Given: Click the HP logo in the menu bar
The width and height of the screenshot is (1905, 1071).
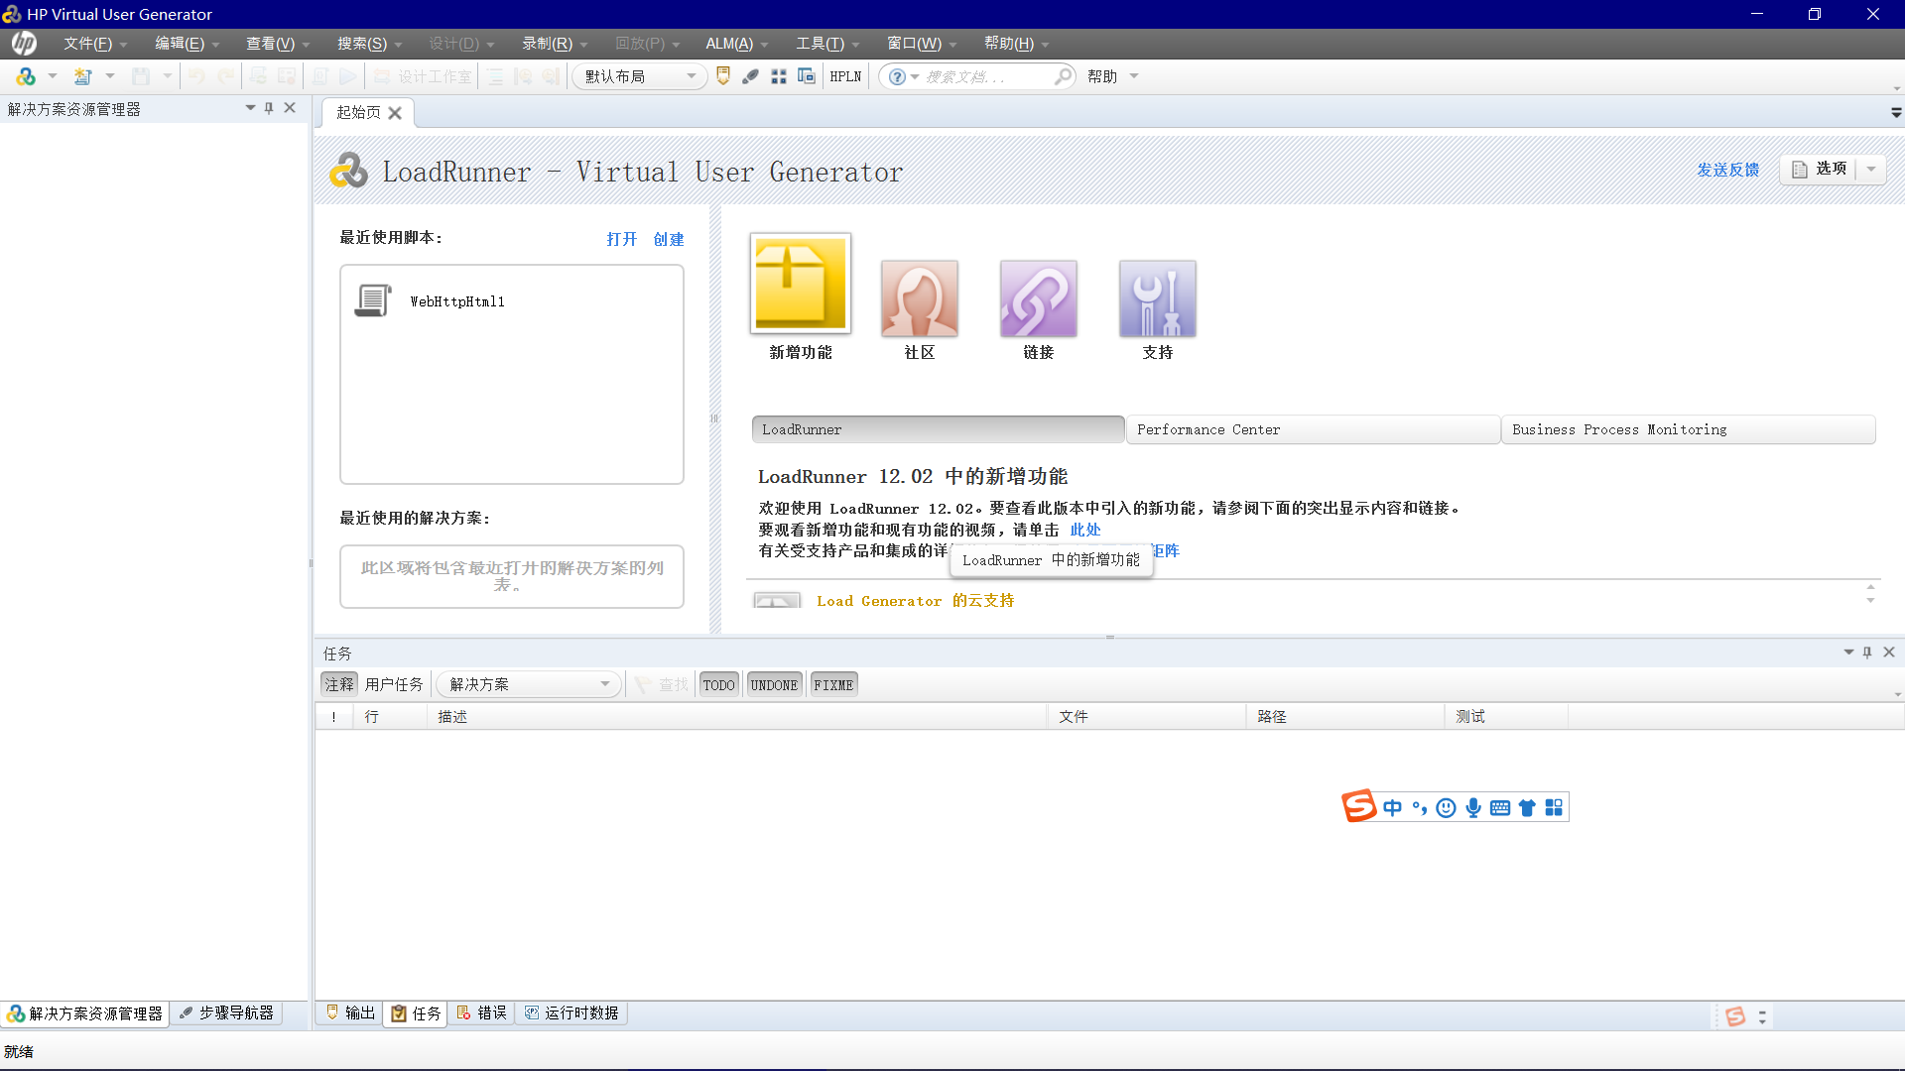Looking at the screenshot, I should (24, 44).
